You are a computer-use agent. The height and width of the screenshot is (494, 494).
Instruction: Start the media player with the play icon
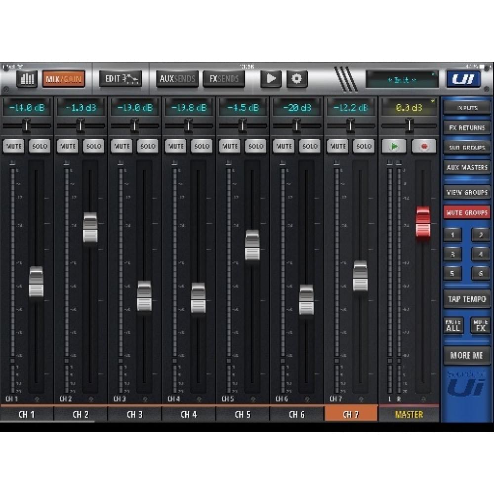271,78
